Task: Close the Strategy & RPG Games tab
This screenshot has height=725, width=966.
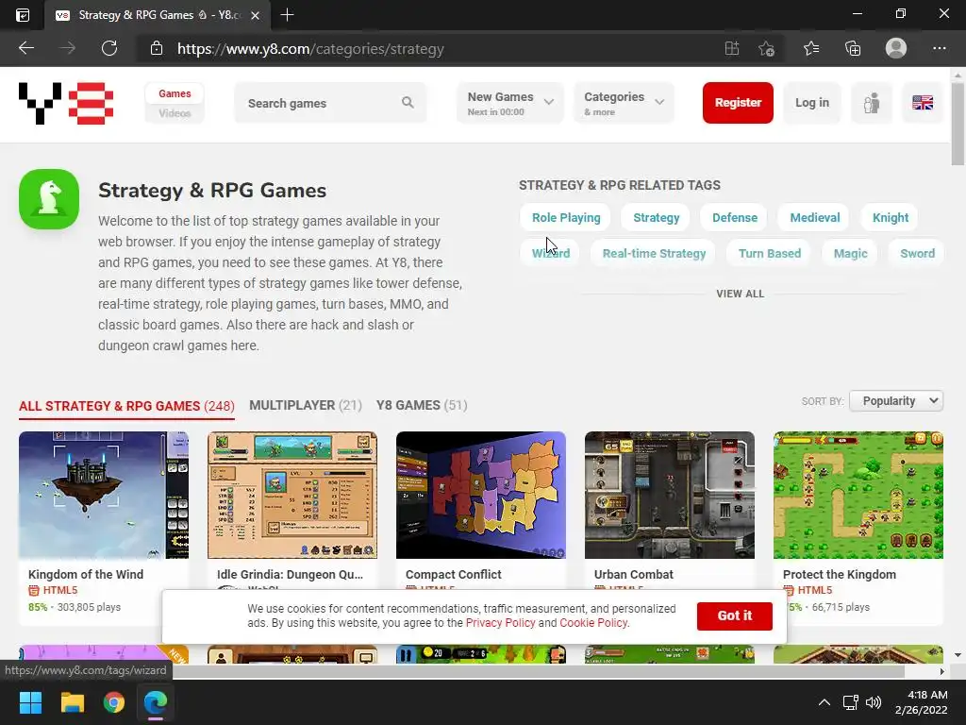Action: pyautogui.click(x=255, y=15)
